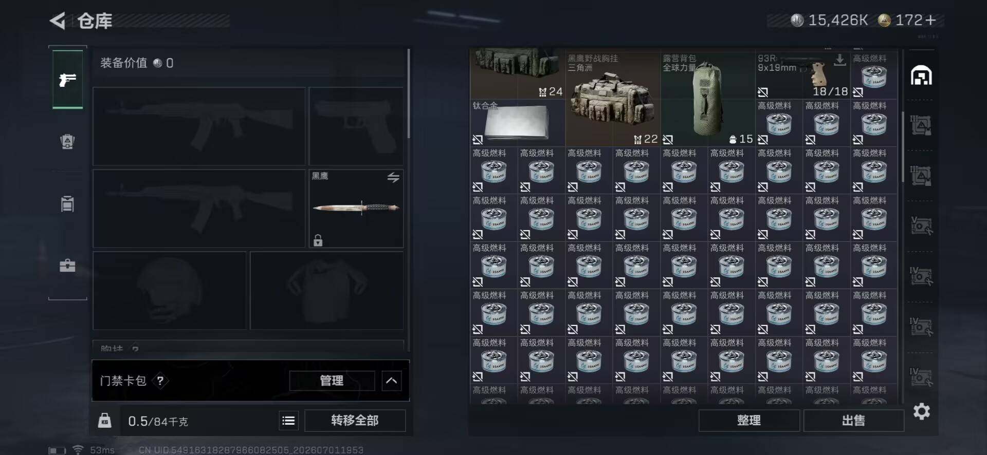Viewport: 987px width, 455px height.
Task: Select the level V expansion box icon
Action: pos(921,225)
